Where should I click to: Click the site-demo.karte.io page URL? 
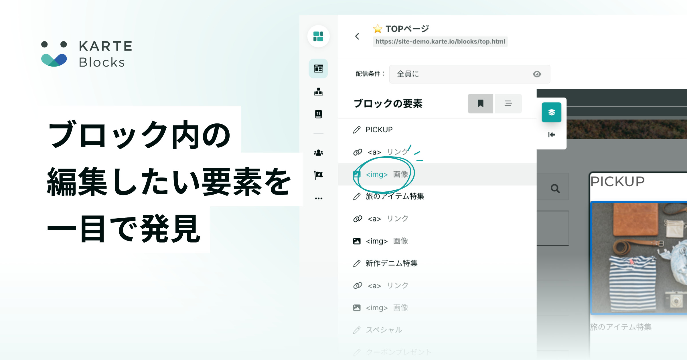click(x=440, y=42)
